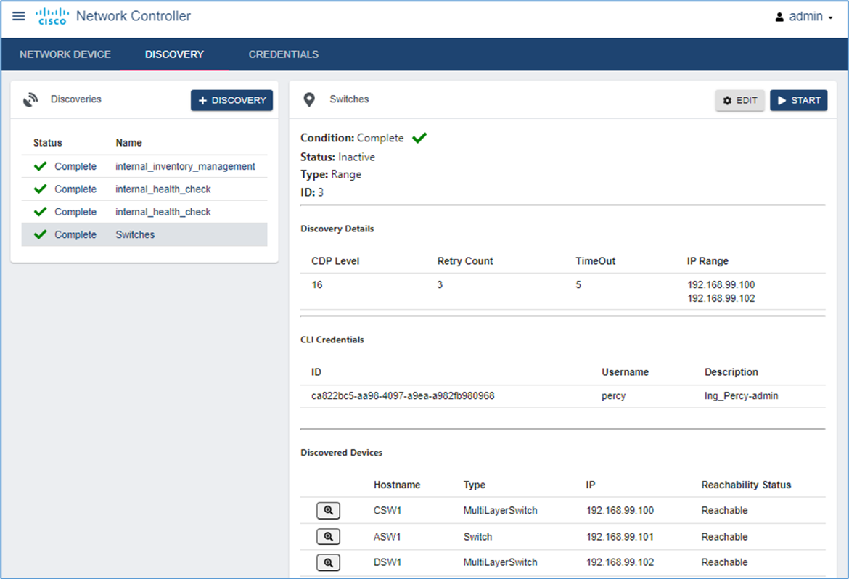The height and width of the screenshot is (579, 849).
Task: Select the Switches discovery row
Action: [135, 234]
